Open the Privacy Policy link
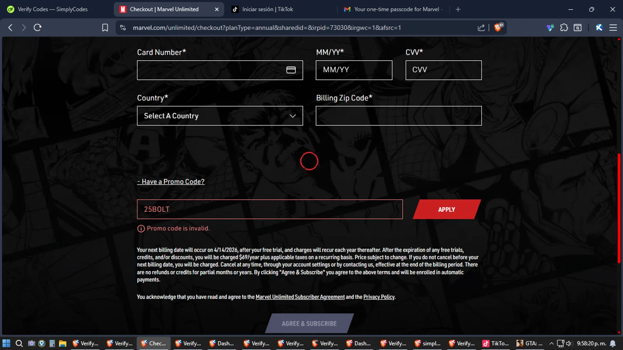The width and height of the screenshot is (623, 350). tap(379, 297)
